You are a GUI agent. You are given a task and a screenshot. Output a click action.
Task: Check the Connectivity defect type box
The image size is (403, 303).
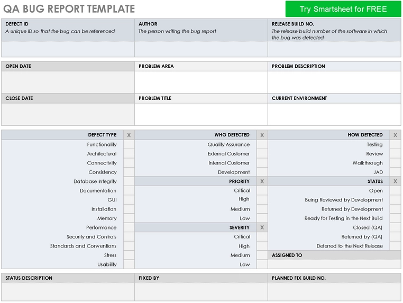point(129,163)
